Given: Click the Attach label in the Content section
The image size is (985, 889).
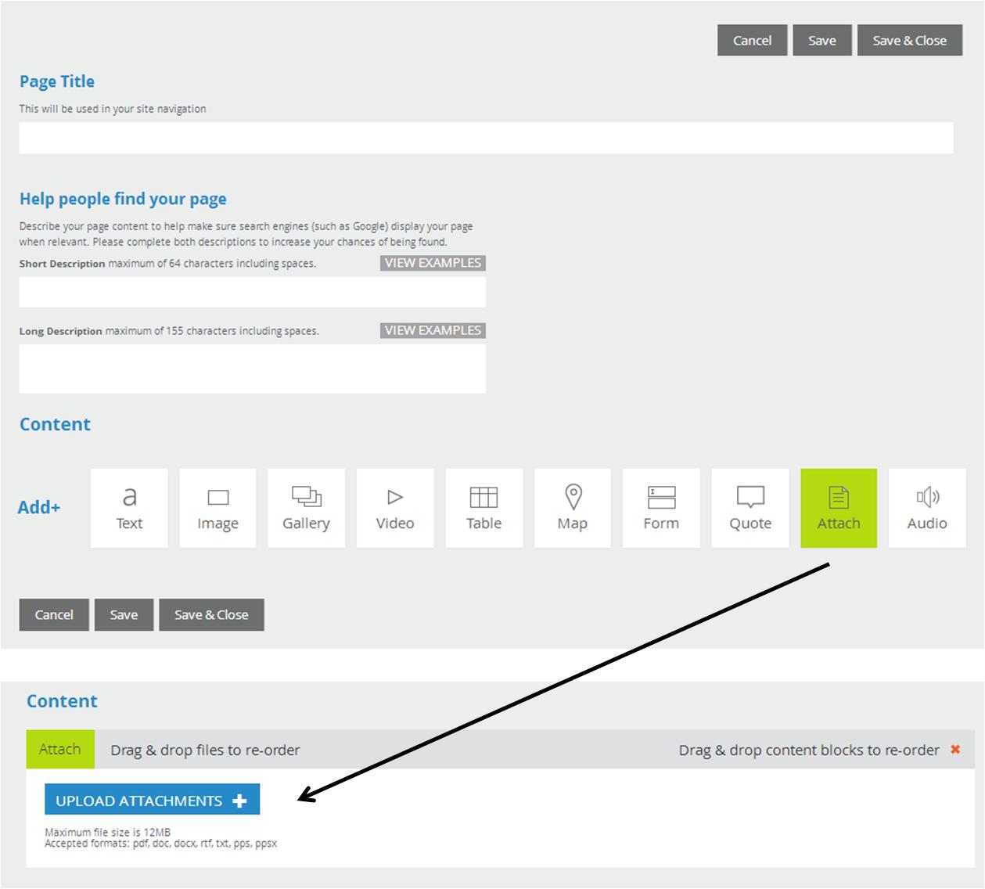Looking at the screenshot, I should tap(59, 749).
